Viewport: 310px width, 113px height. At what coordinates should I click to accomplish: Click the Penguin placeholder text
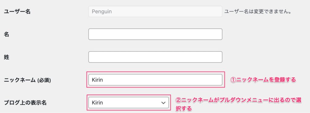point(102,12)
